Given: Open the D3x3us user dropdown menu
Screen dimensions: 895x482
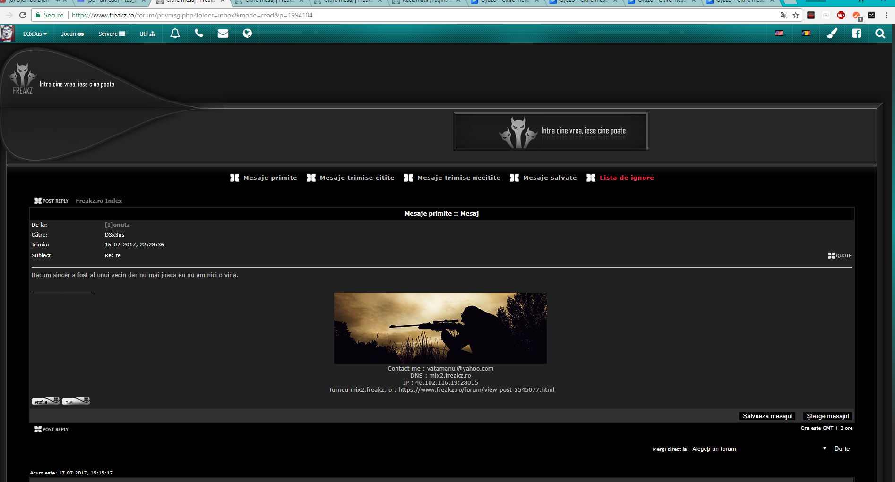Looking at the screenshot, I should 35,34.
